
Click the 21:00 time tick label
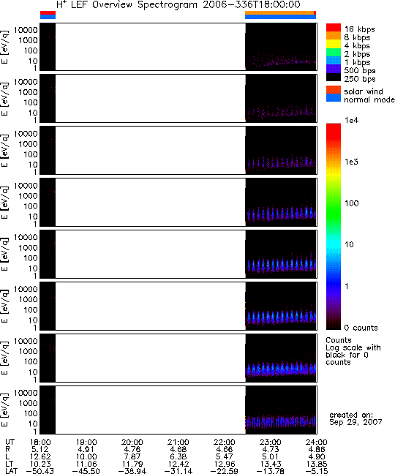(178, 443)
